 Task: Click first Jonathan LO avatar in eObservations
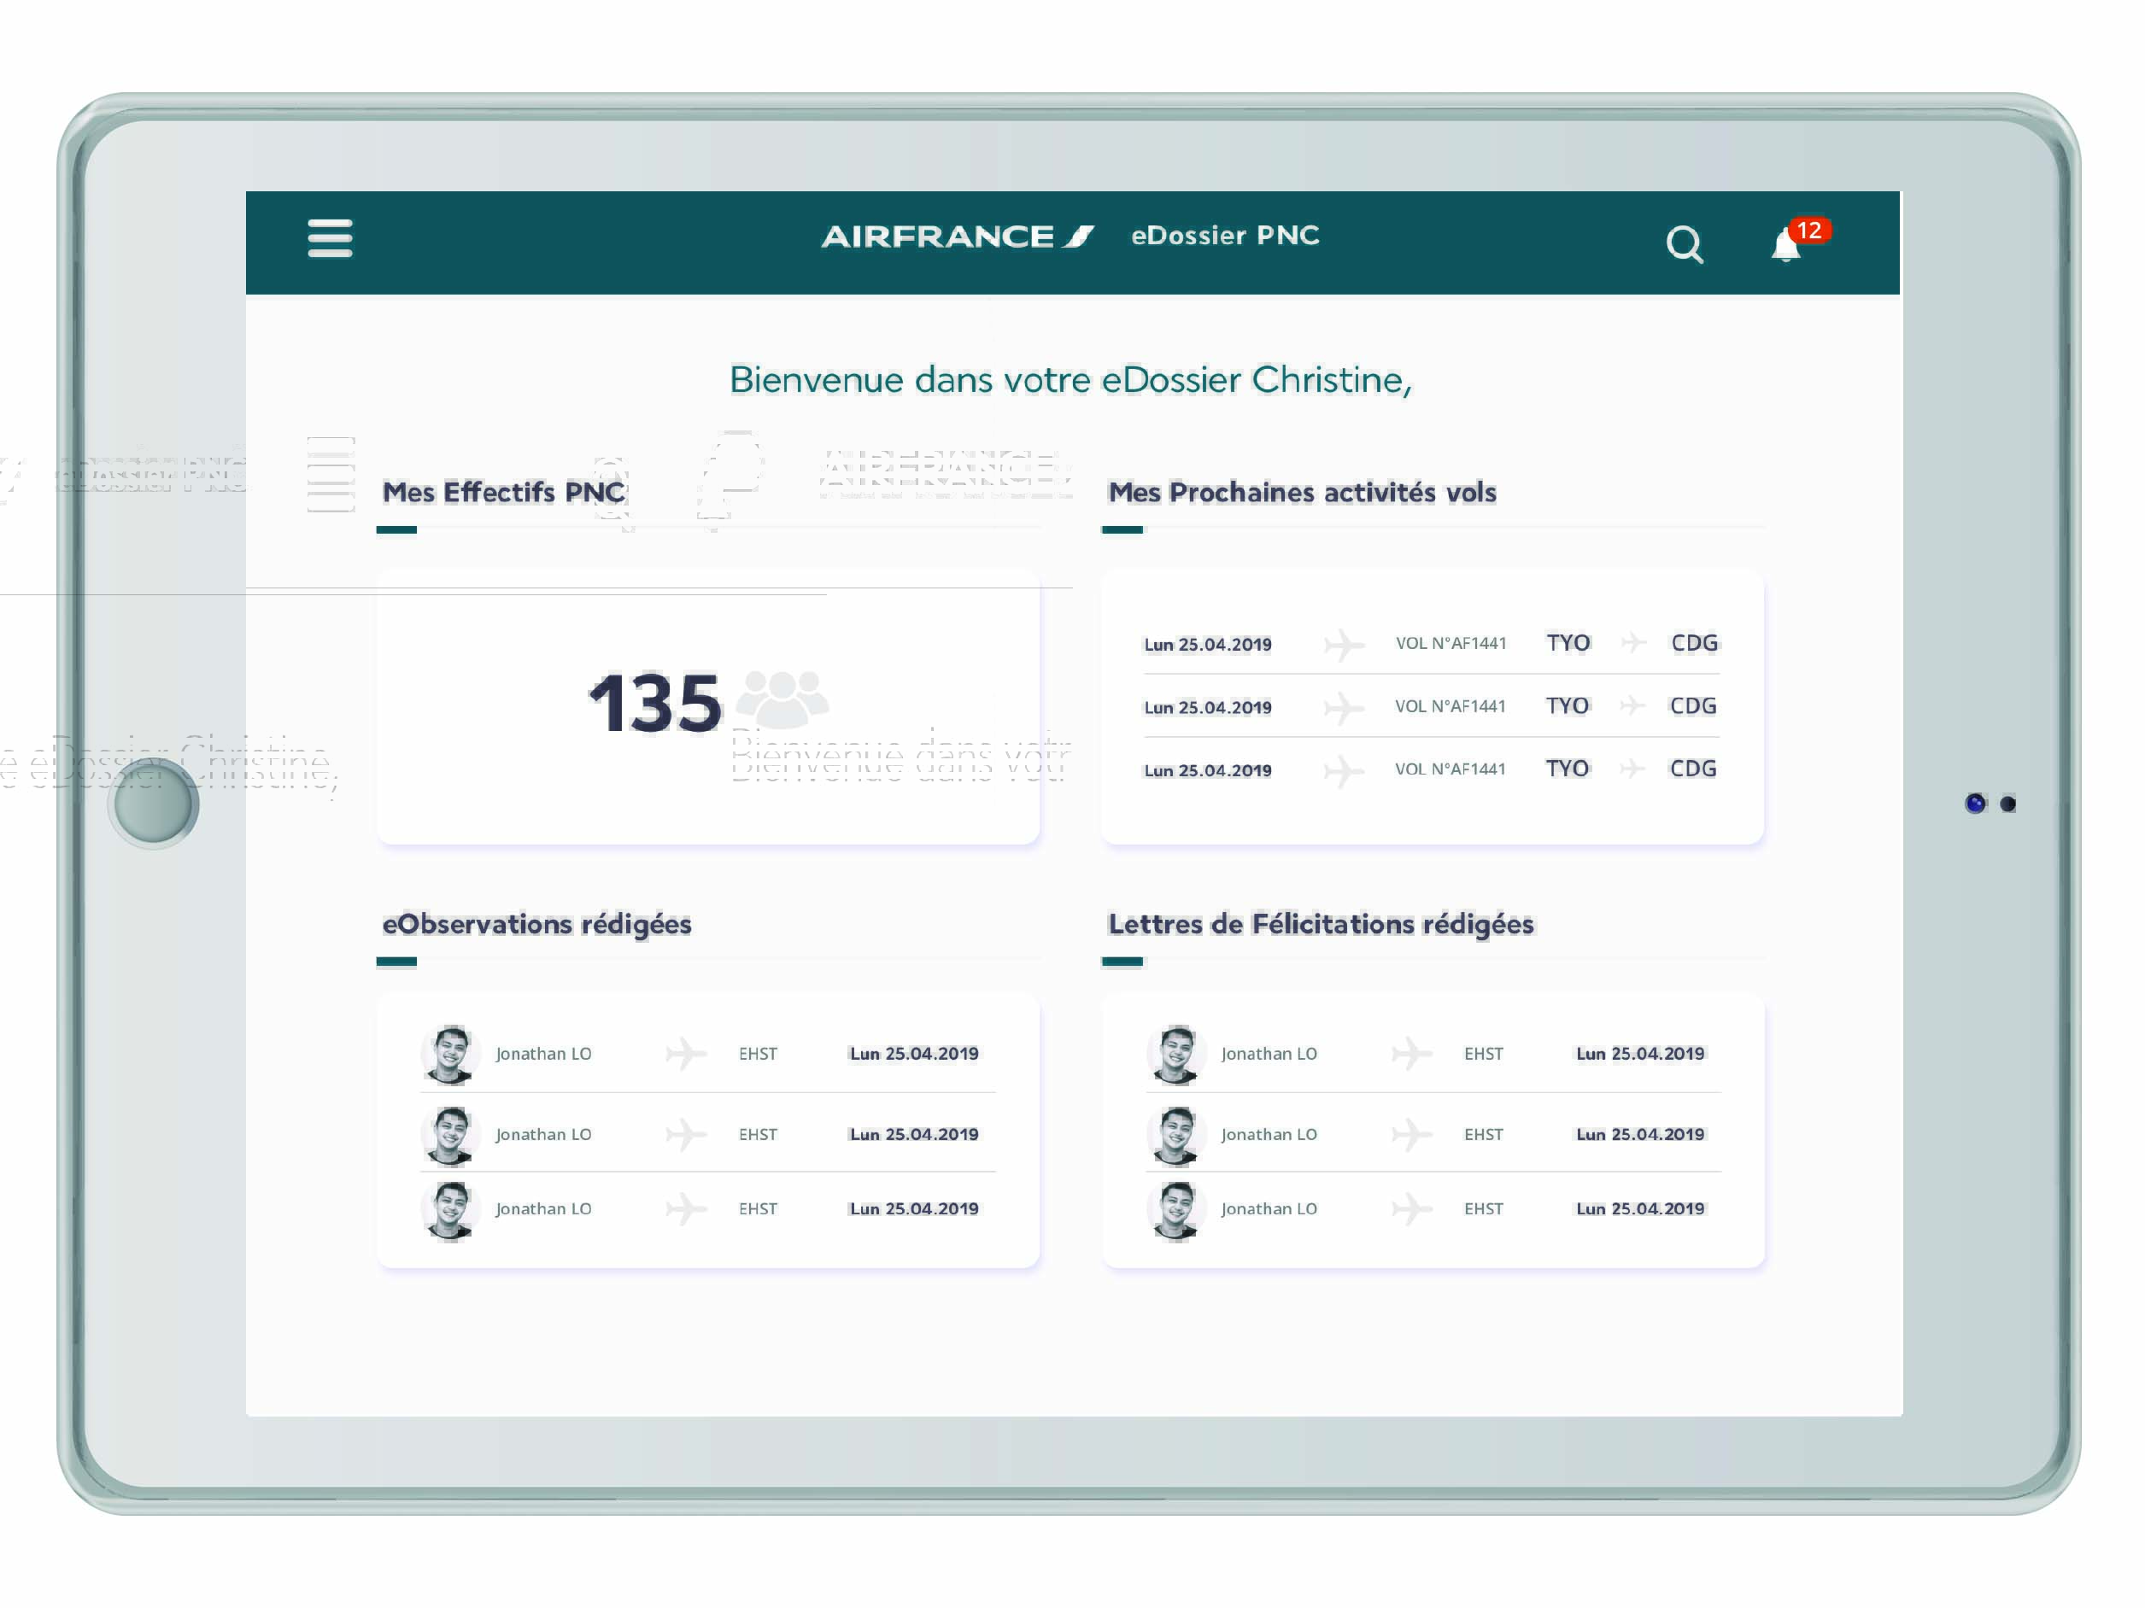click(450, 1054)
